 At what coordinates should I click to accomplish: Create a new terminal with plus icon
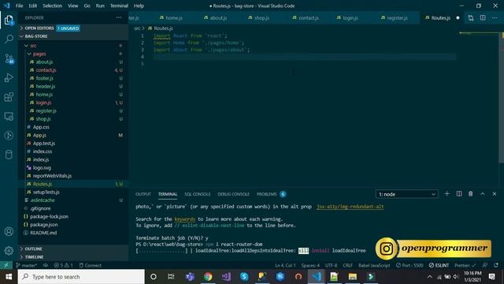(x=447, y=194)
